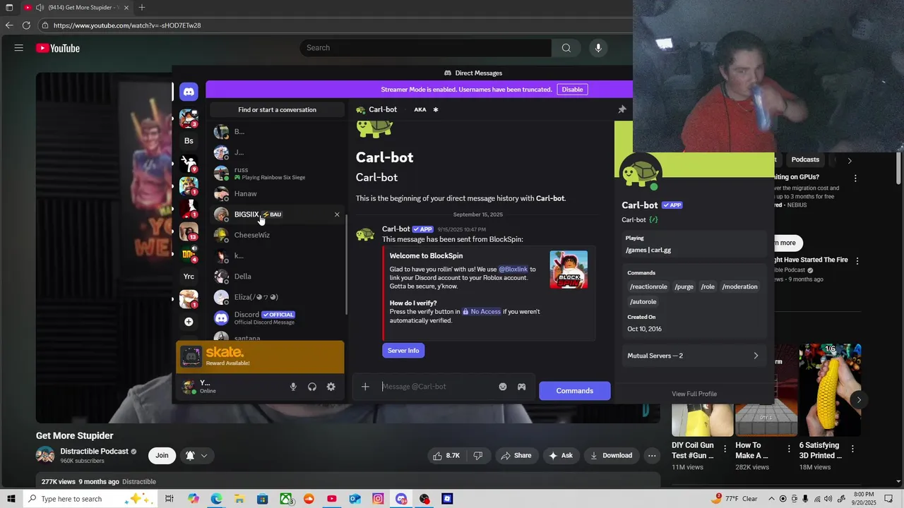Click the plus attachment button beside message box
The image size is (904, 508).
tap(365, 387)
